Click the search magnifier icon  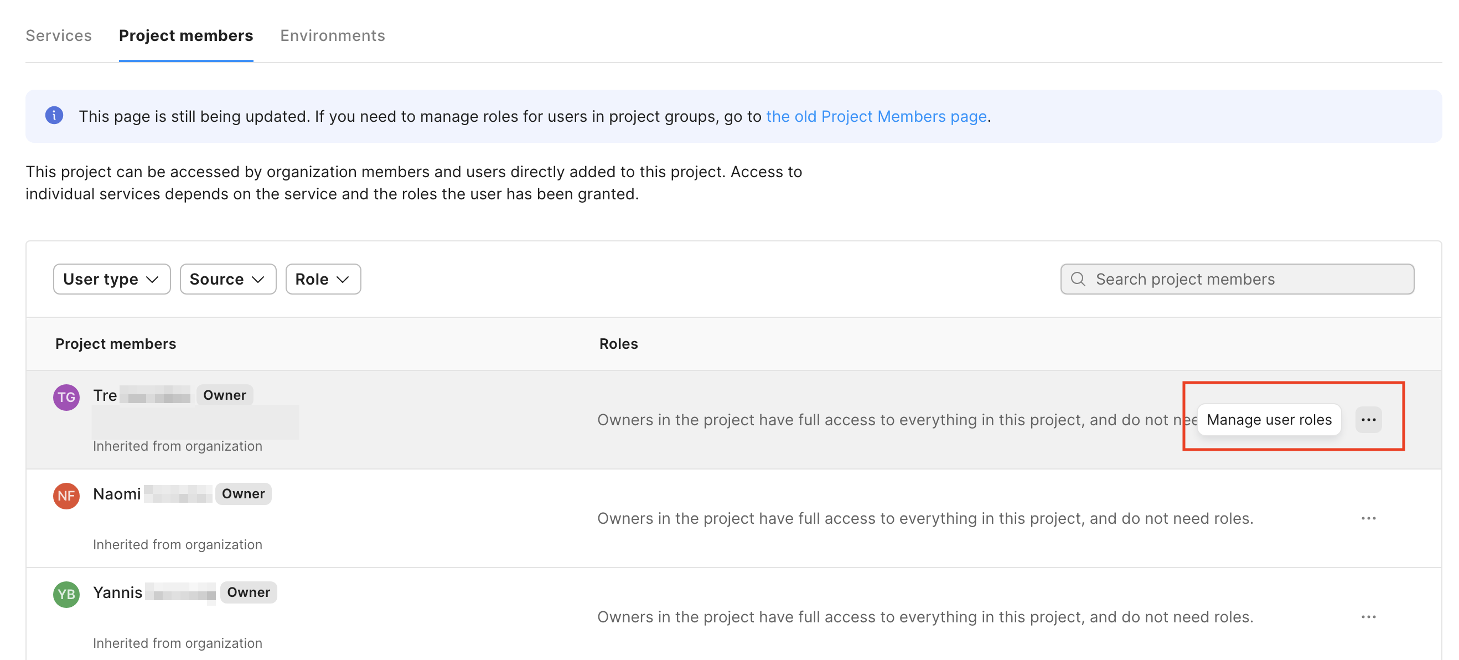pos(1078,279)
